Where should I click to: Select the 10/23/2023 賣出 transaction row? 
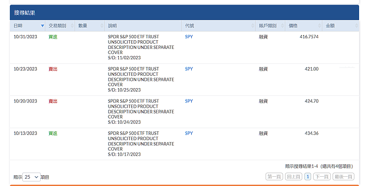pos(184,79)
